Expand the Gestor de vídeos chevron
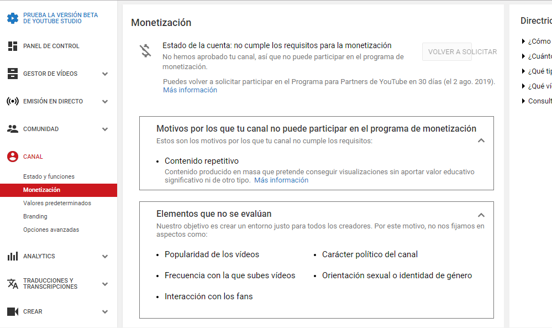Viewport: 552px width, 328px height. (x=105, y=74)
